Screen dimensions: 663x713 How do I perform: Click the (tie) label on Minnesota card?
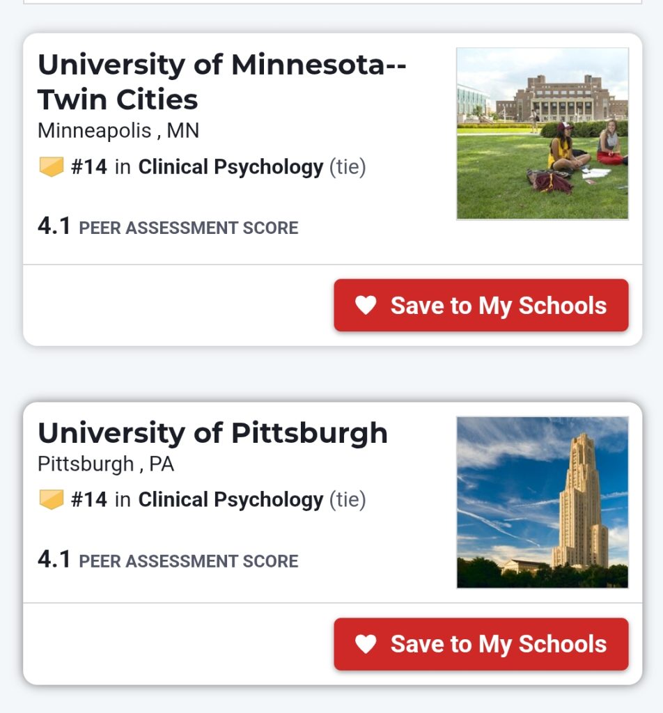347,167
